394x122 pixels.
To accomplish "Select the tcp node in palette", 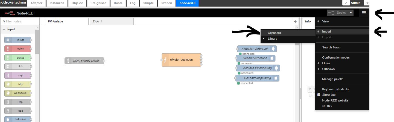I will 18,102.
